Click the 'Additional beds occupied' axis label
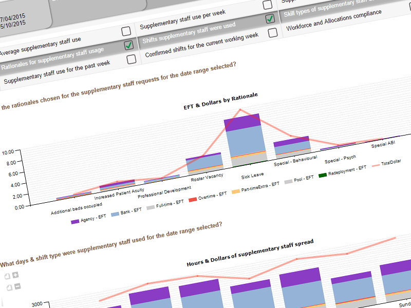 point(77,209)
